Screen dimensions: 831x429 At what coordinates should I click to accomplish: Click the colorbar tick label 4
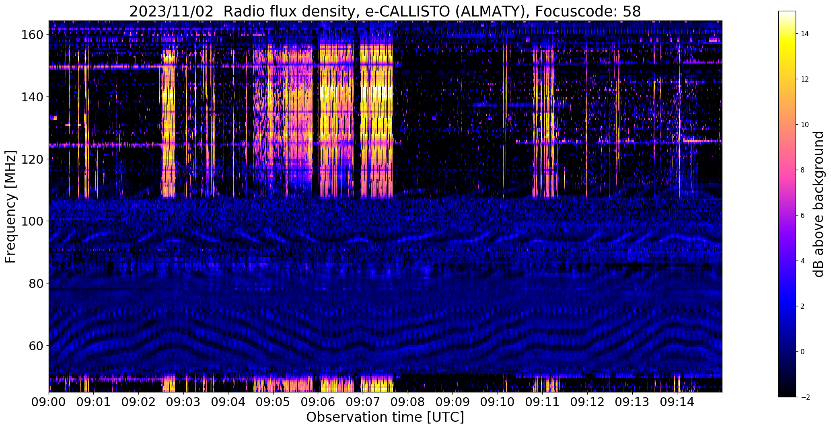click(x=802, y=261)
